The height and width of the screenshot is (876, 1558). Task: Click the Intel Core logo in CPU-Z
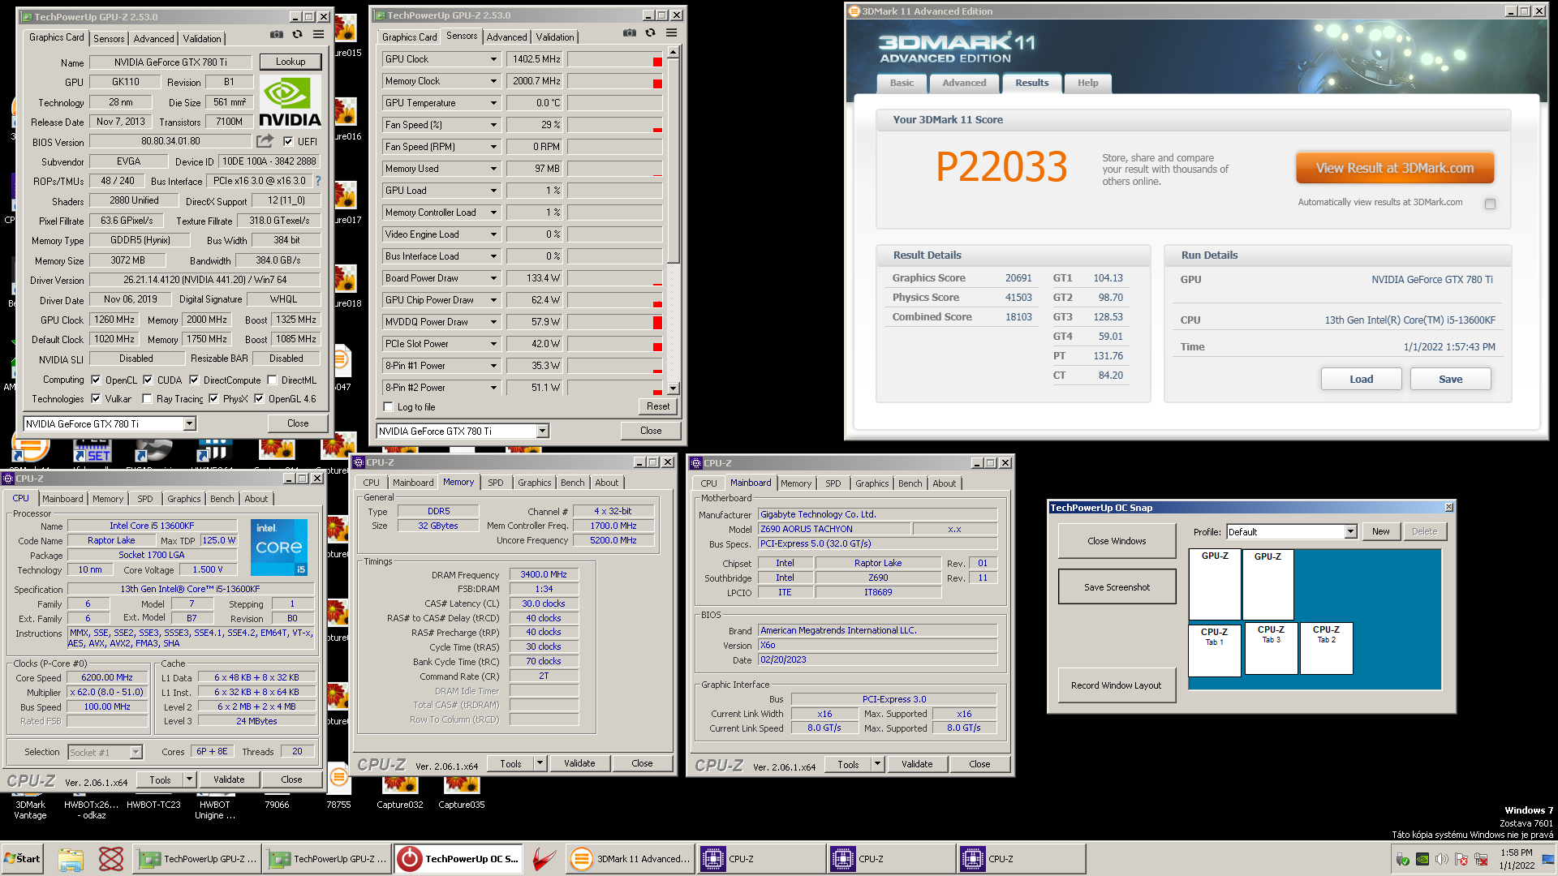click(x=279, y=547)
